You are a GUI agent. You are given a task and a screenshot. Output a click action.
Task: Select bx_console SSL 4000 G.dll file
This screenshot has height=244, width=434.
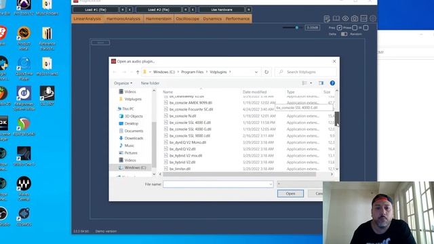pyautogui.click(x=190, y=129)
